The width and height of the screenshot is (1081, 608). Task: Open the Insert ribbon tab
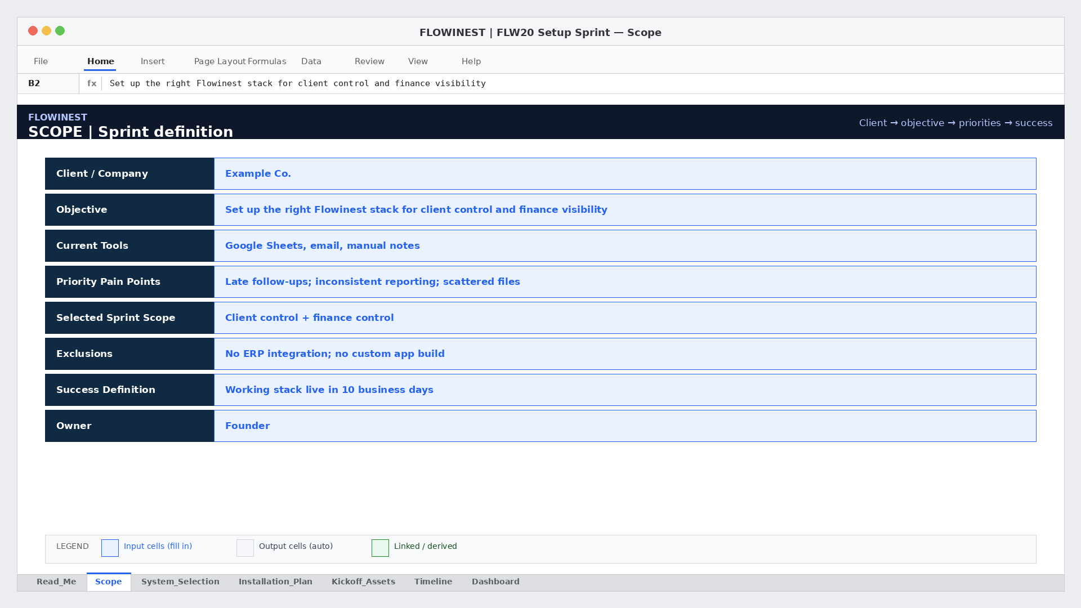153,61
